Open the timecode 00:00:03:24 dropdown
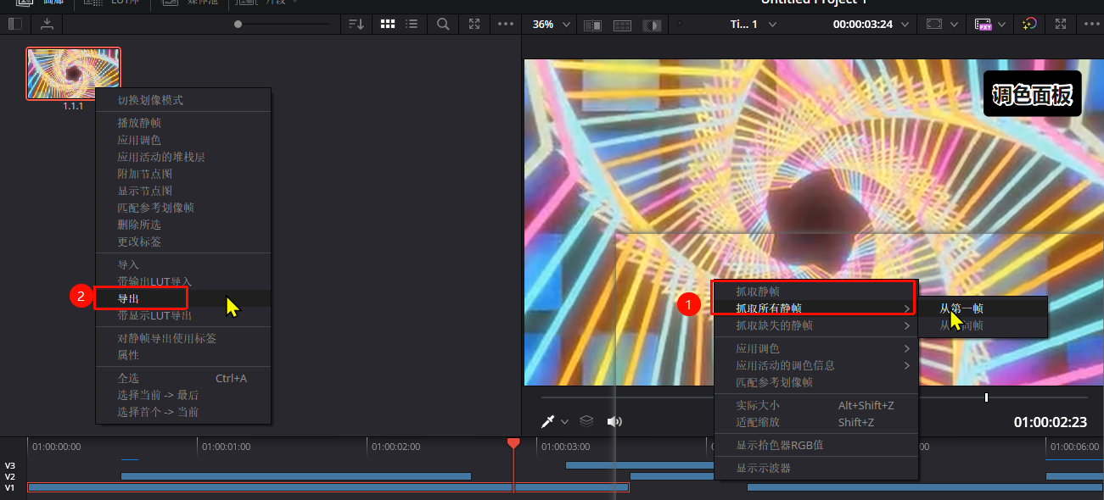Viewport: 1104px width, 500px height. [x=871, y=24]
